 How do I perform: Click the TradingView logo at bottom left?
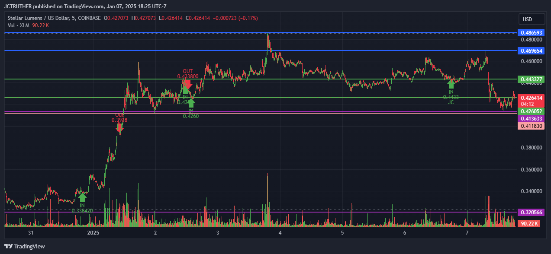[25, 246]
